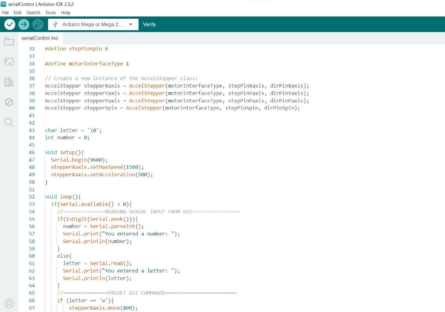Click the 'else{' line at line 60
Image resolution: width=445 pixels, height=312 pixels.
point(64,256)
